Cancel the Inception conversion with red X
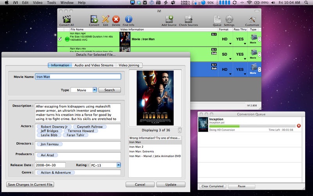 299,126
